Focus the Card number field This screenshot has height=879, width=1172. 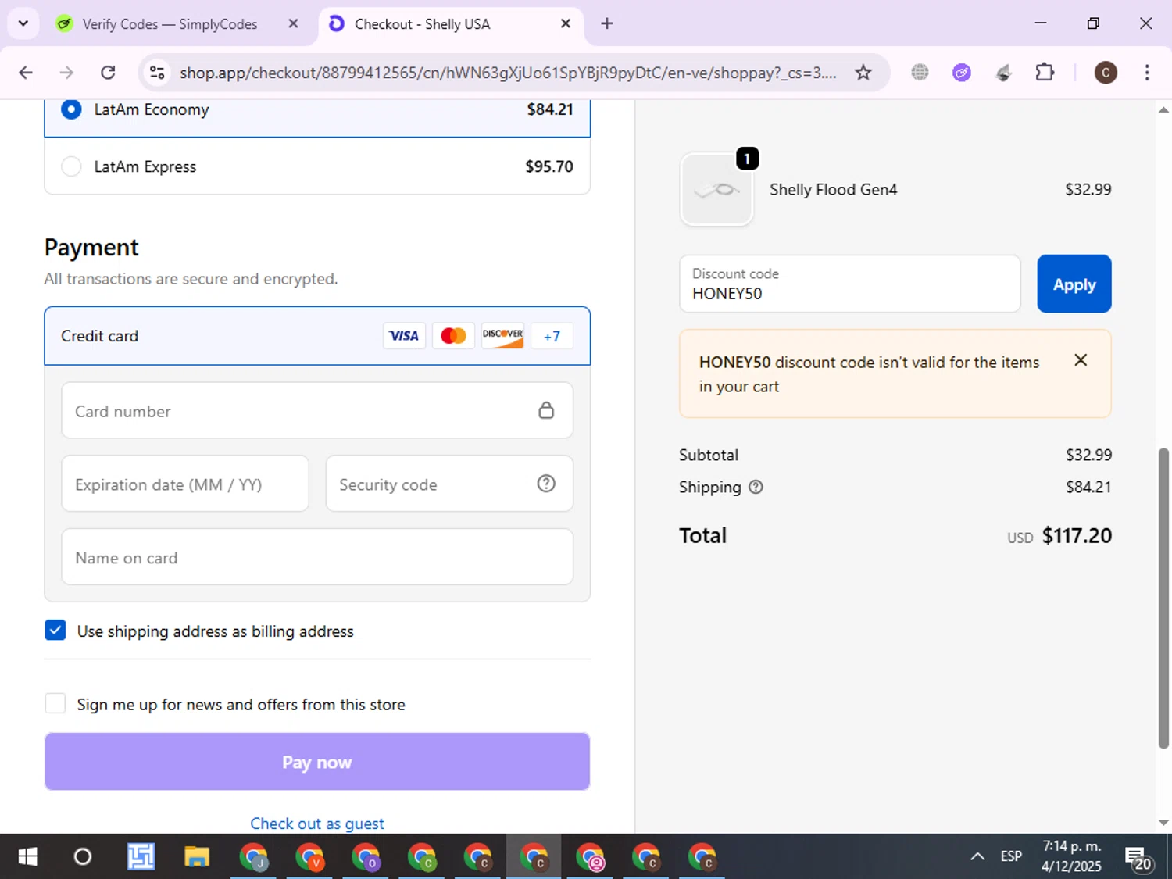tap(317, 410)
